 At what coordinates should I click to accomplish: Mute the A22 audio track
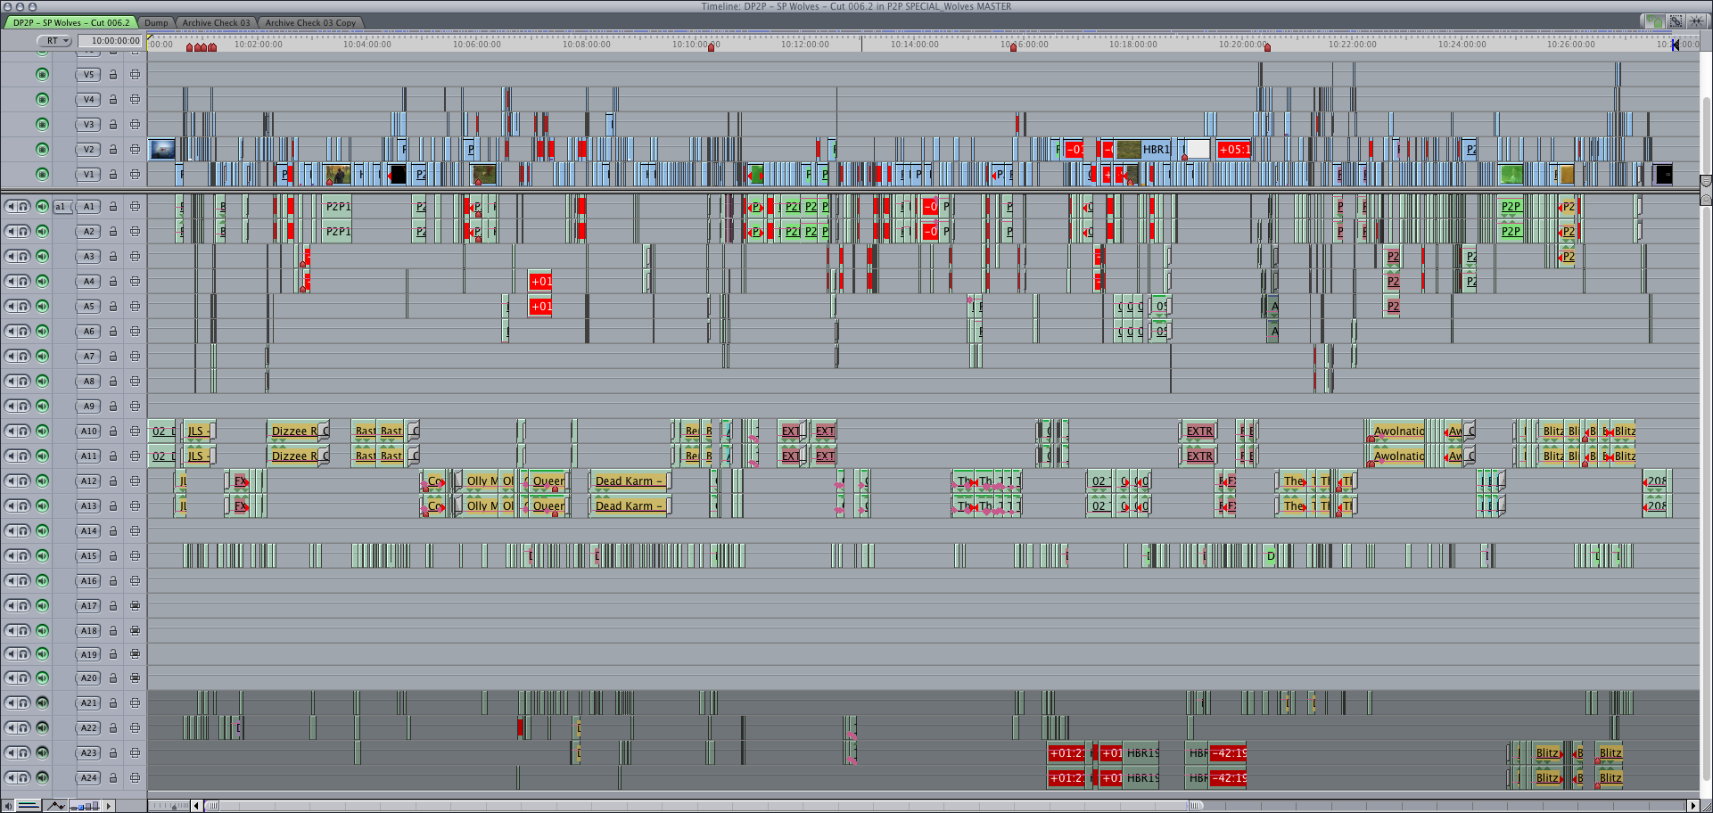10,728
